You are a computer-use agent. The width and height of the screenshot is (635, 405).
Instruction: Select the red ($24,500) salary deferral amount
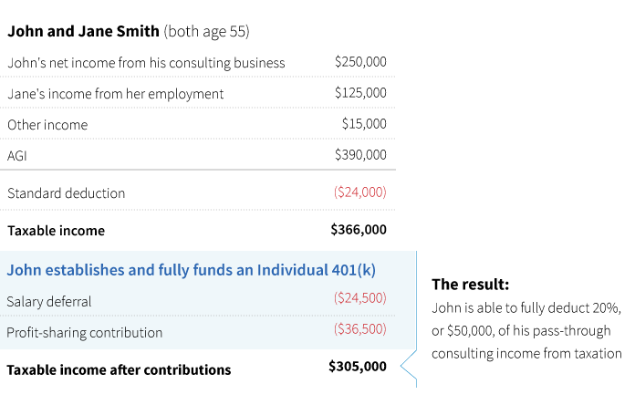pyautogui.click(x=359, y=298)
